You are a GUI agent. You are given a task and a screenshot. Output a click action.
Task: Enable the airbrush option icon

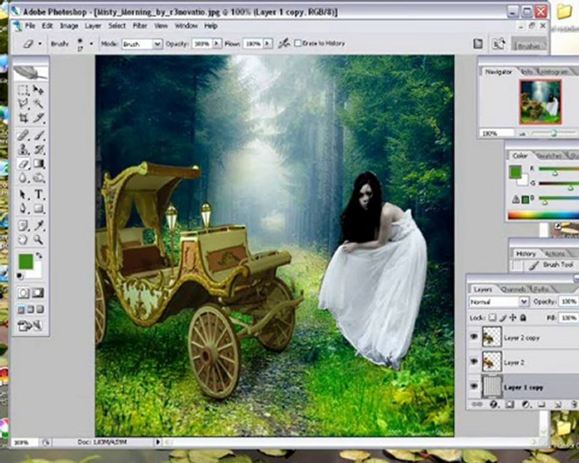point(284,44)
